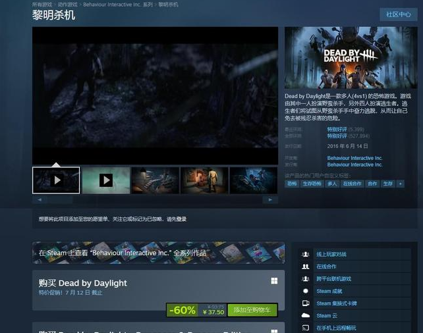The width and height of the screenshot is (423, 333).
Task: Open Behaviour Interactive Inc. 全系列作品 banner
Action: pyautogui.click(x=158, y=253)
